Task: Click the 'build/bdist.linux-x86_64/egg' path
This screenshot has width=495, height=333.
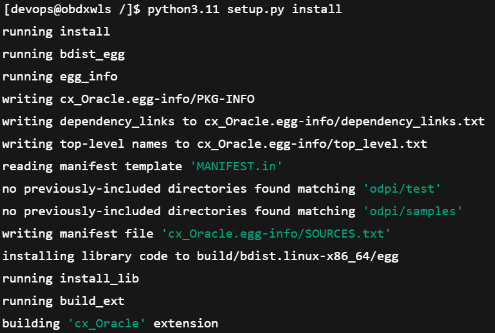Action: pyautogui.click(x=298, y=256)
